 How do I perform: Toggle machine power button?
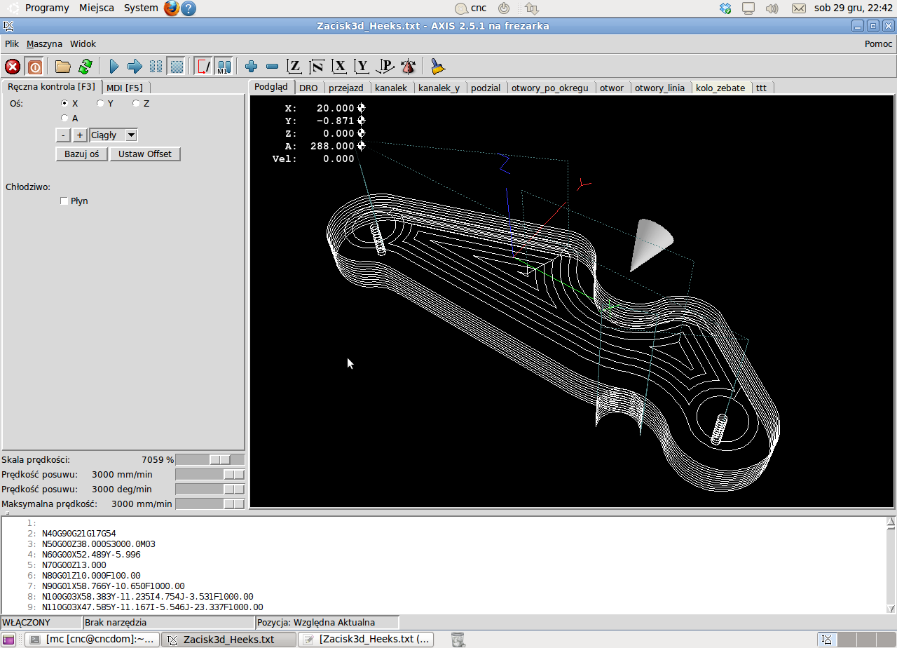tap(34, 67)
